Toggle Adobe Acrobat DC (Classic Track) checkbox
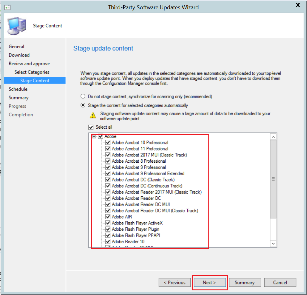This screenshot has height=295, width=307. pos(108,180)
